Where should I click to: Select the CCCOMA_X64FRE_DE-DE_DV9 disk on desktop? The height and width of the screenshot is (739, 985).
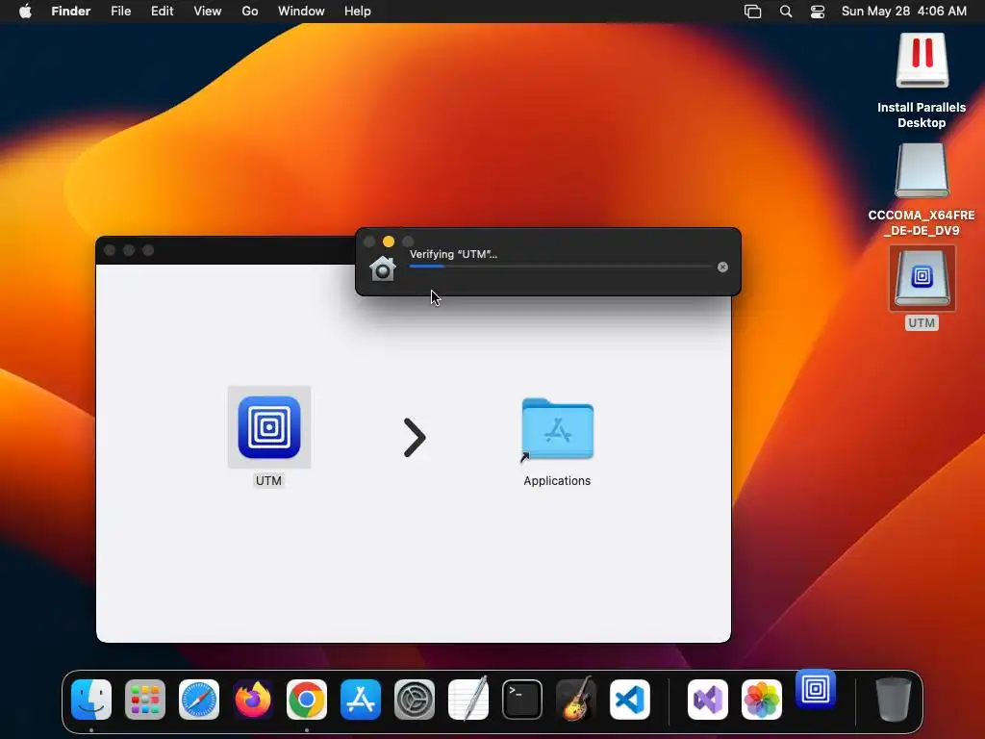tap(922, 170)
